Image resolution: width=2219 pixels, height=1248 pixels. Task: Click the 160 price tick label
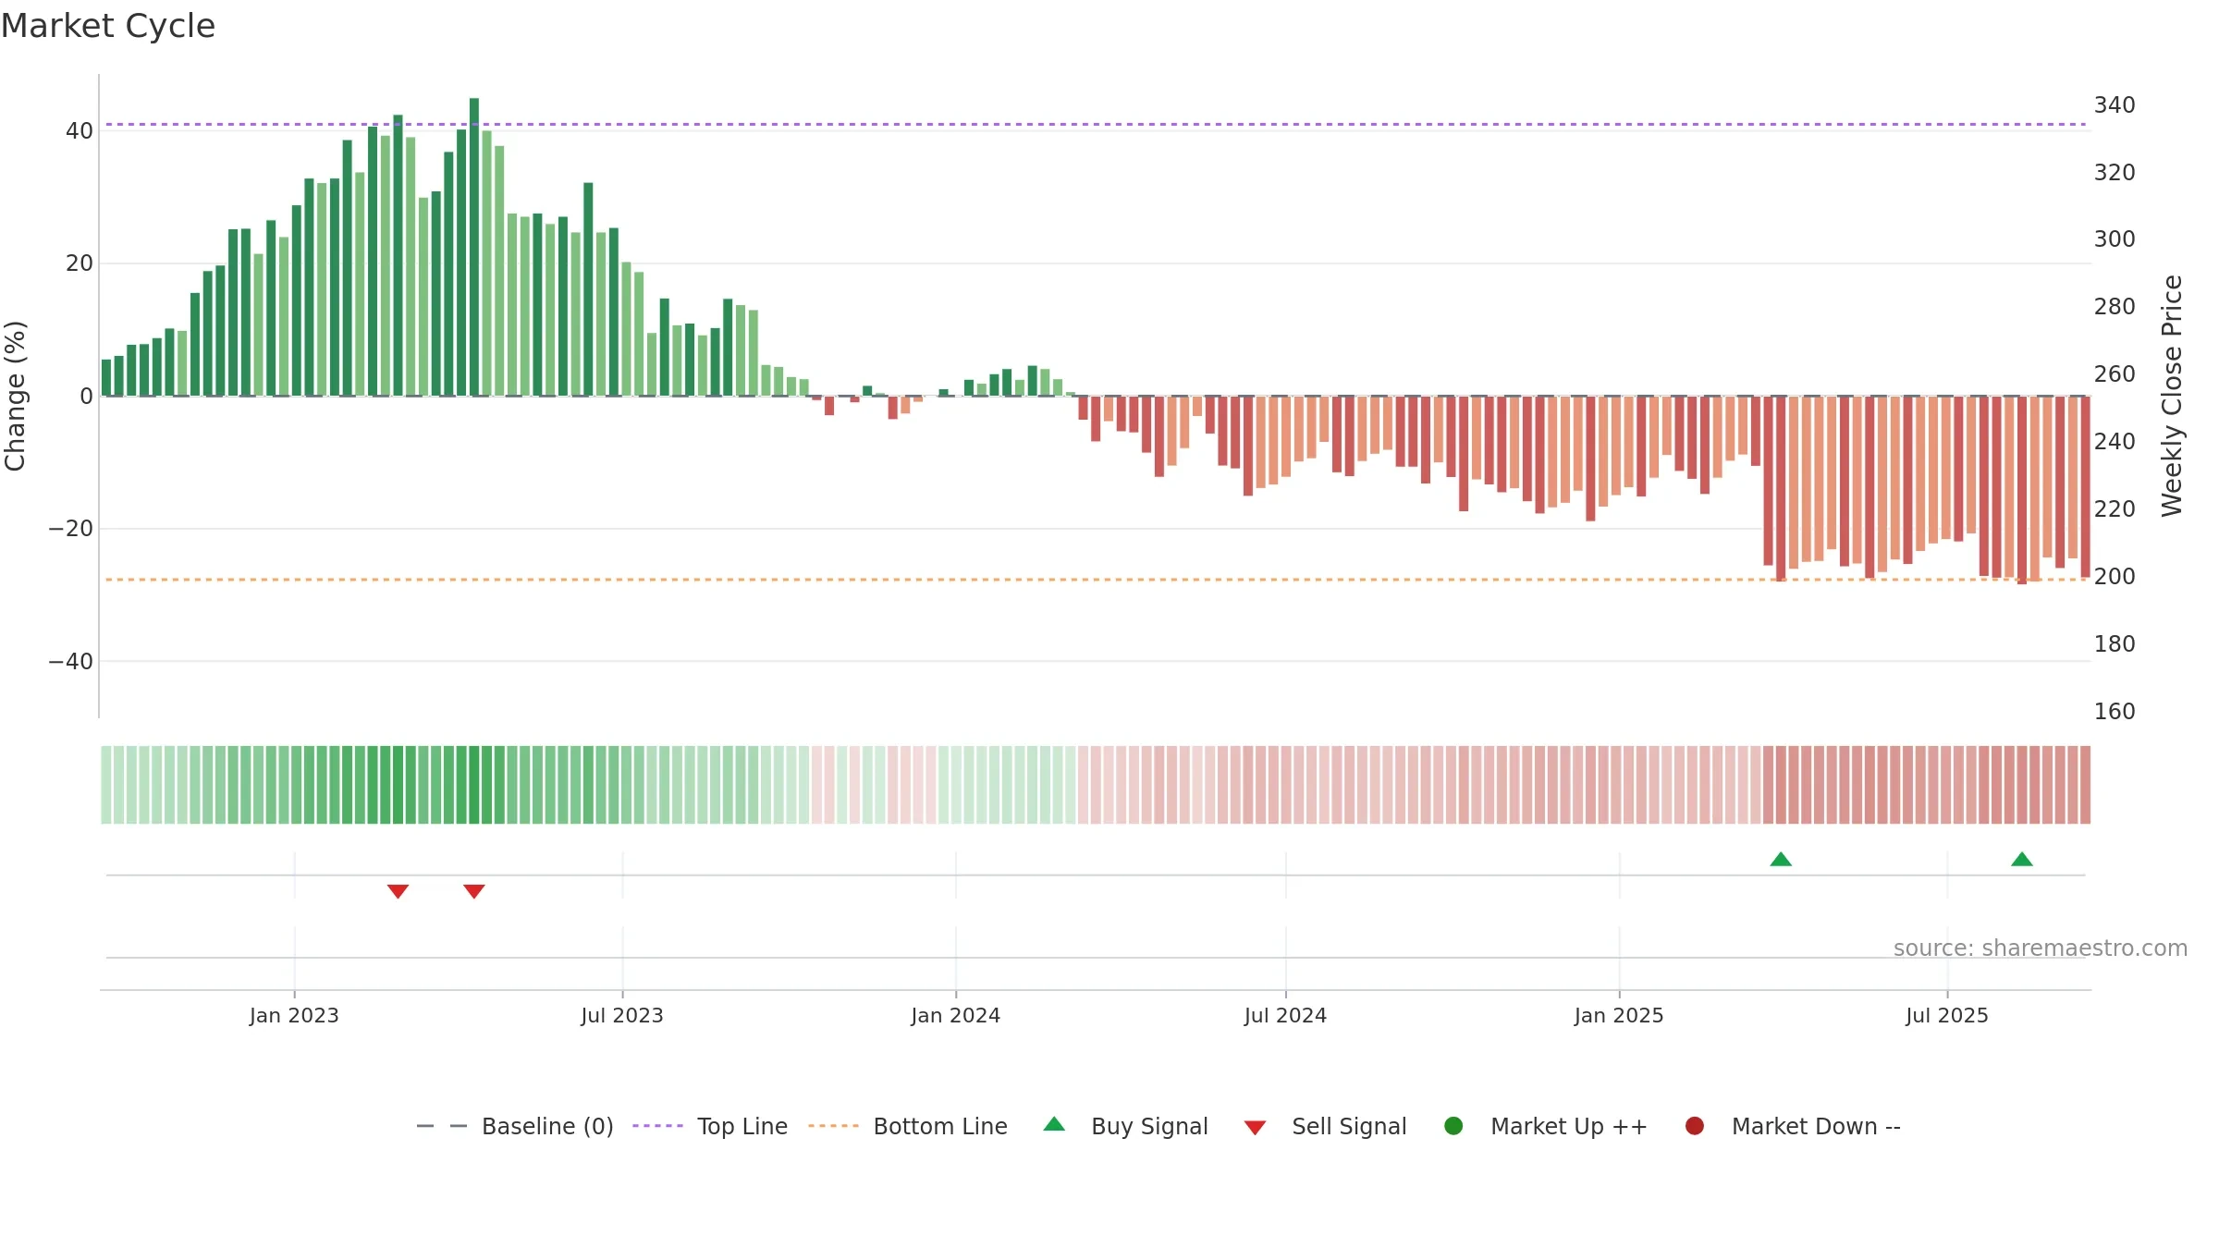[2115, 712]
